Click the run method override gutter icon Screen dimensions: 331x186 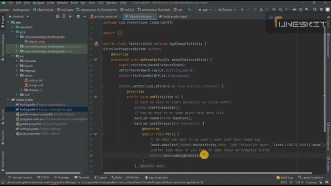tap(96, 134)
